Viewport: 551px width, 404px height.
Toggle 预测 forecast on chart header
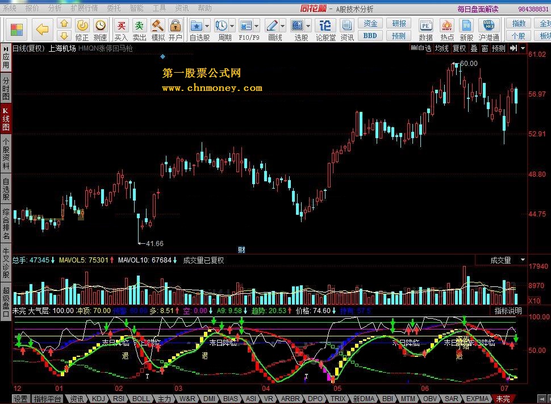click(x=499, y=48)
